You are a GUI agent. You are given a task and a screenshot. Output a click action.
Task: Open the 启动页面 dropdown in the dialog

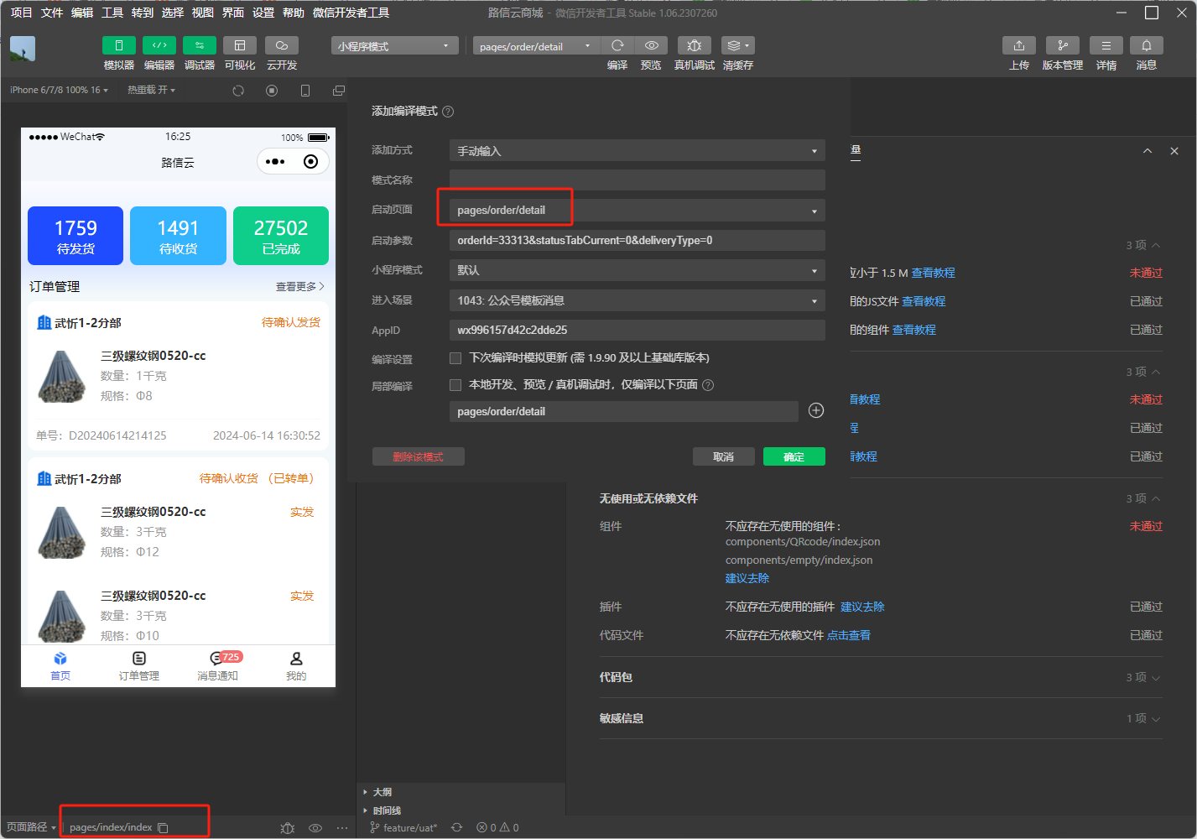click(638, 210)
